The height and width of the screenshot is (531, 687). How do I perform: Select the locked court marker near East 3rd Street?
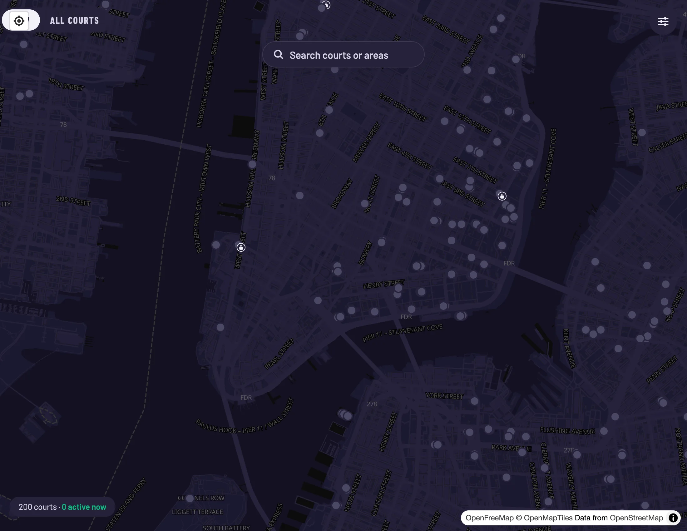tap(502, 196)
